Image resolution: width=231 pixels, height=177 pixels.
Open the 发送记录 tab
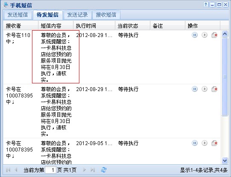point(77,15)
